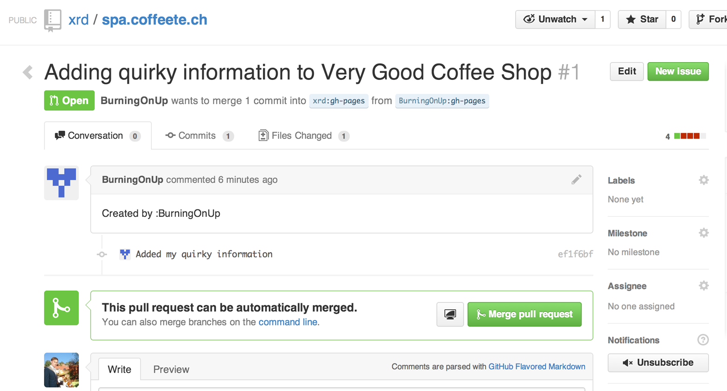This screenshot has width=727, height=391.
Task: Select the Preview tab of comment box
Action: pyautogui.click(x=171, y=369)
